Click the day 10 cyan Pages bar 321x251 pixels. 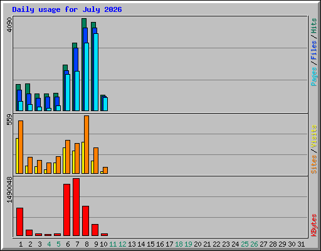105,104
